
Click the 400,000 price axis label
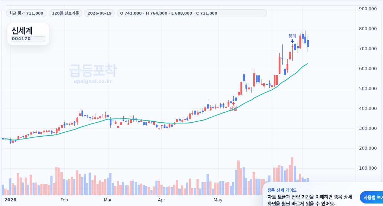click(x=368, y=109)
